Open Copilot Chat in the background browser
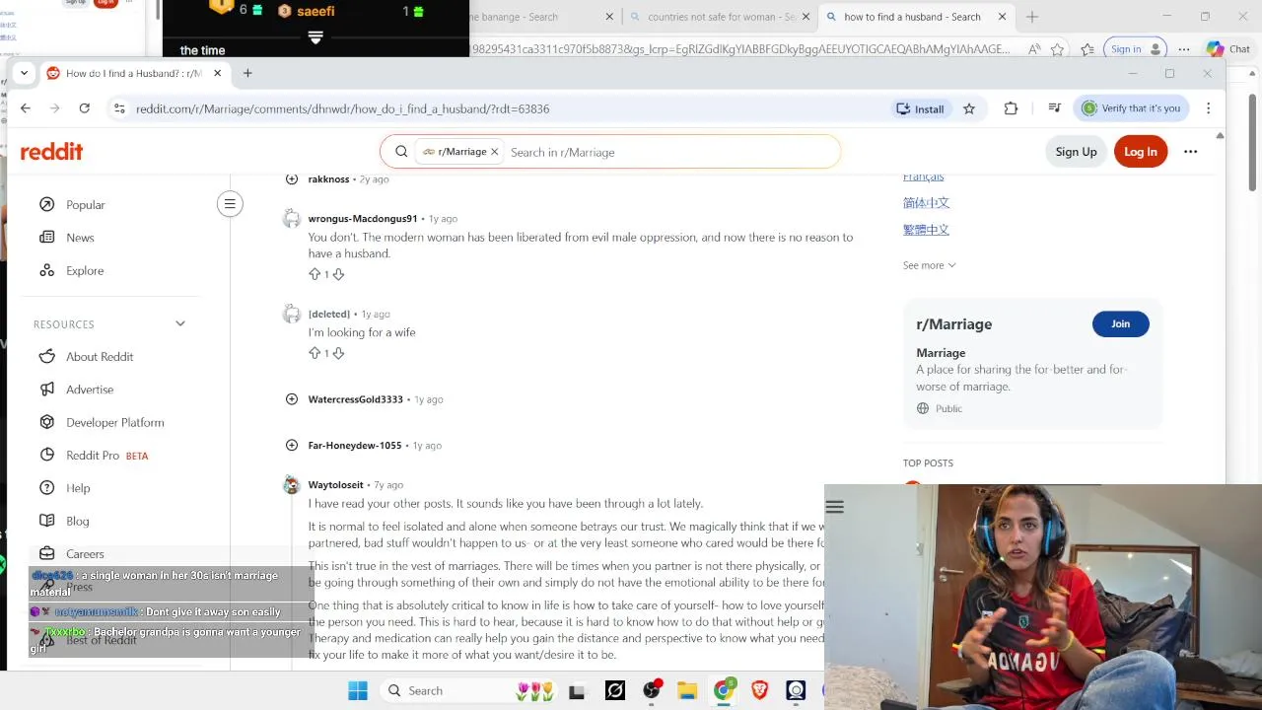The height and width of the screenshot is (710, 1262). pos(1227,48)
